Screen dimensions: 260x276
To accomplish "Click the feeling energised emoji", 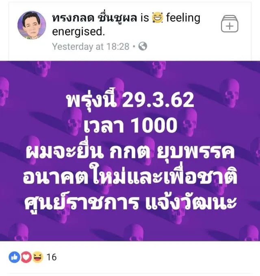I will pyautogui.click(x=157, y=18).
